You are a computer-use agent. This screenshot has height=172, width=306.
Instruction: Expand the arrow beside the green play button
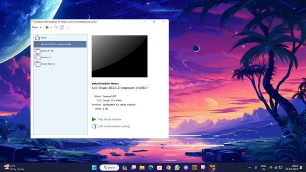pyautogui.click(x=51, y=28)
